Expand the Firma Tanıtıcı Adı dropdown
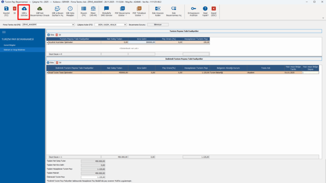This screenshot has width=326, height=183. [73, 25]
